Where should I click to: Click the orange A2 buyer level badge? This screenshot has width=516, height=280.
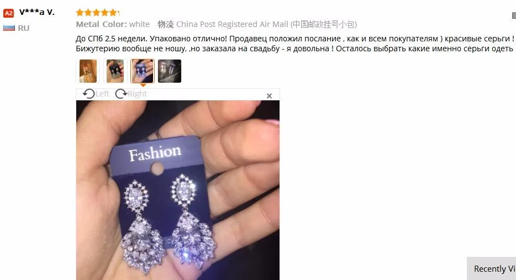pos(8,13)
